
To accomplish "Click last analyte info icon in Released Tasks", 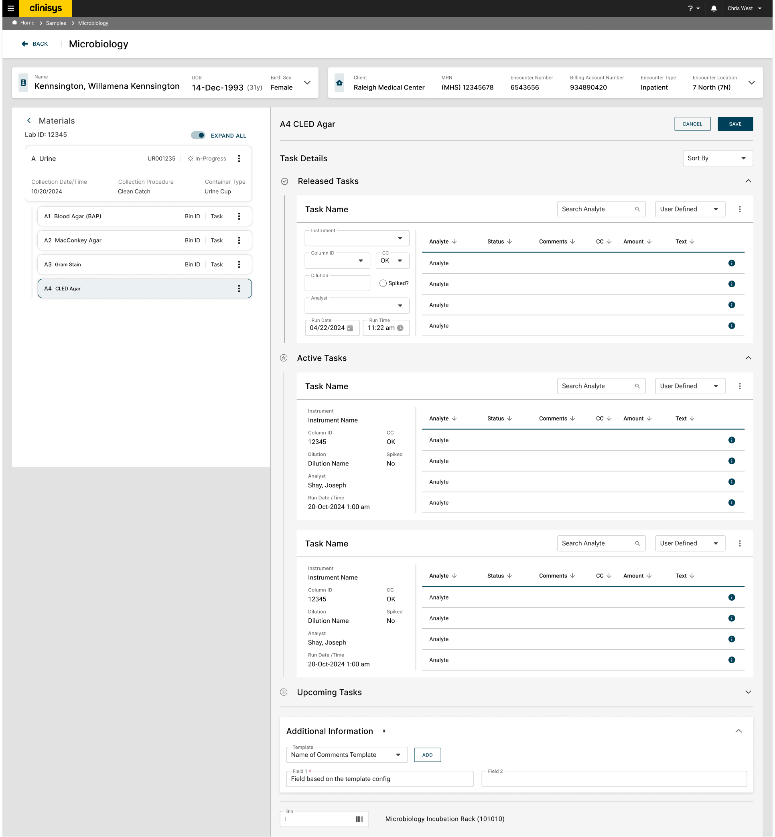I will coord(732,325).
